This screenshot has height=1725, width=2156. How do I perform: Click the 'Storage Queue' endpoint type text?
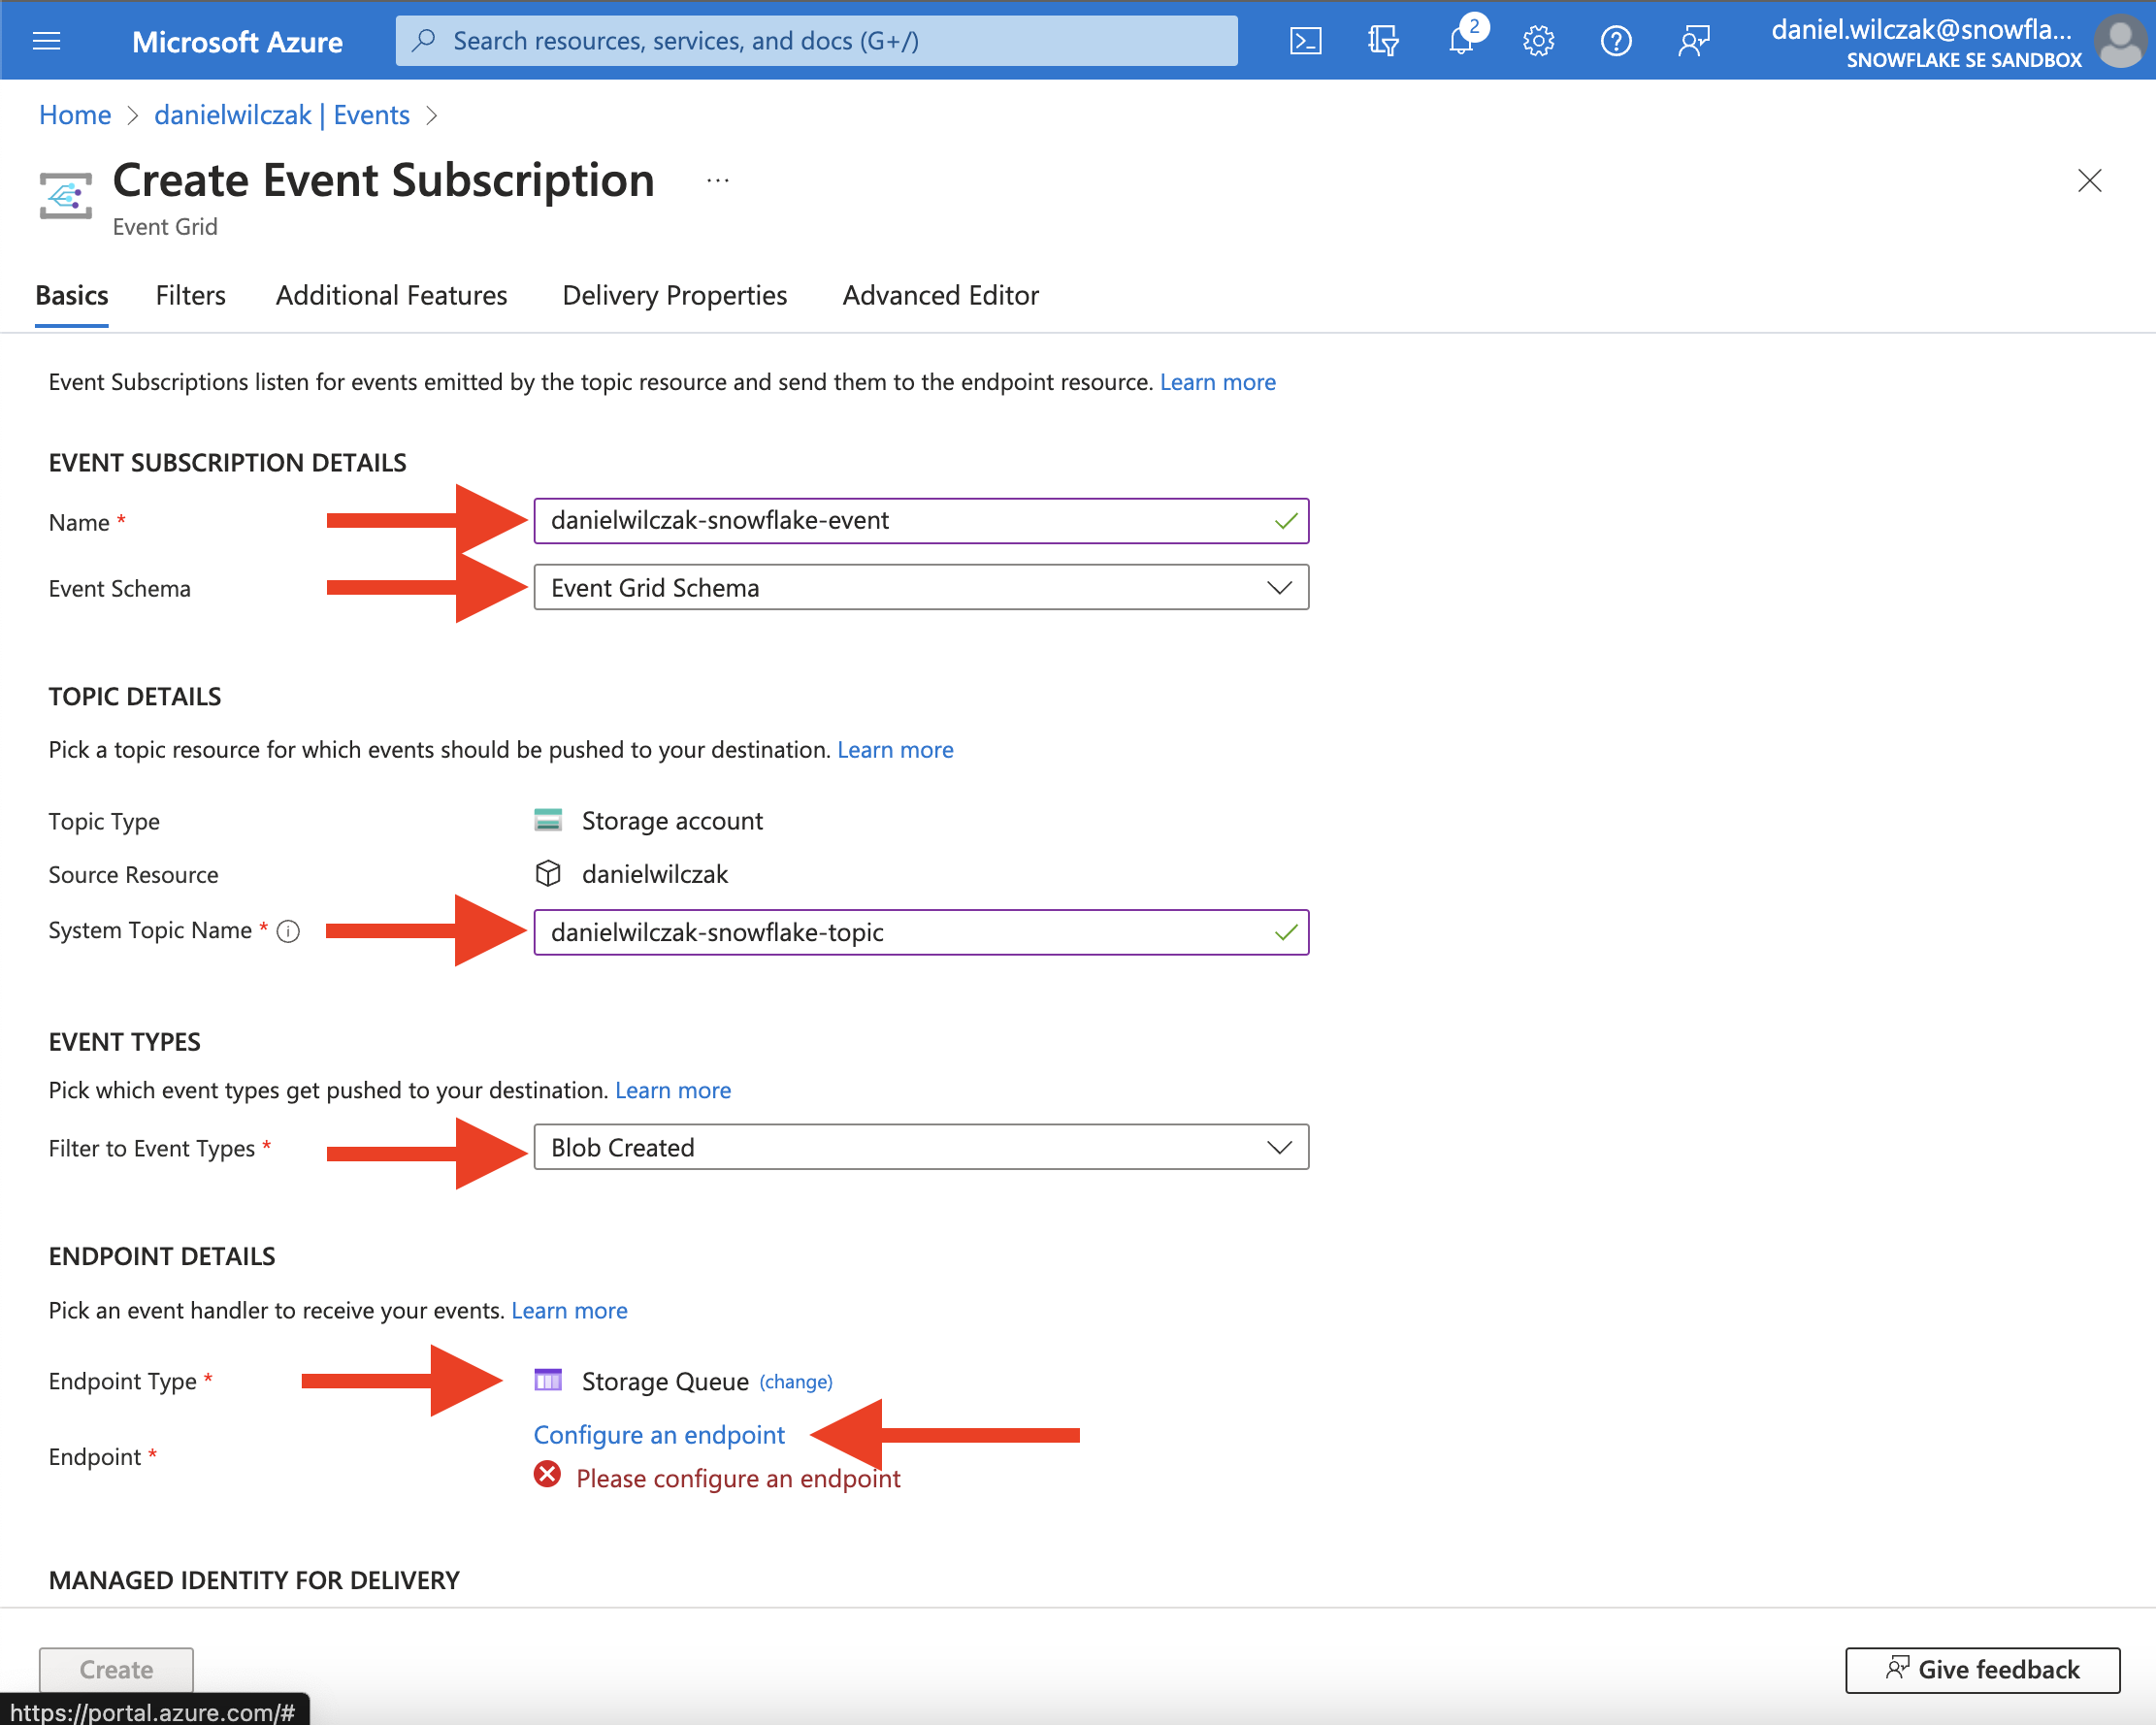(665, 1381)
